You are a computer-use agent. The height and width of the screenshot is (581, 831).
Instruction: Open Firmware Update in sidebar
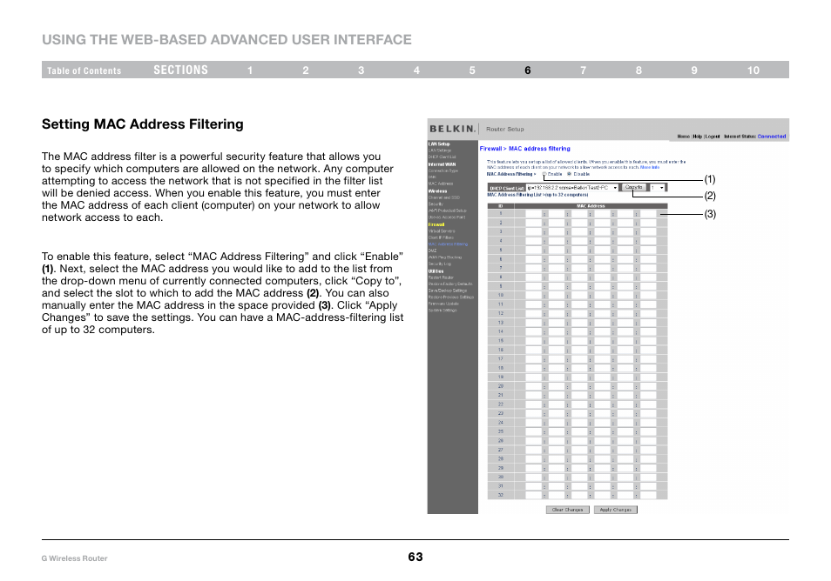point(443,304)
